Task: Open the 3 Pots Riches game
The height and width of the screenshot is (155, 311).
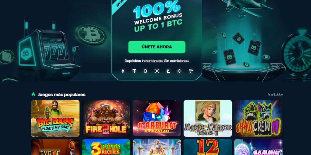Action: pyautogui.click(x=106, y=147)
